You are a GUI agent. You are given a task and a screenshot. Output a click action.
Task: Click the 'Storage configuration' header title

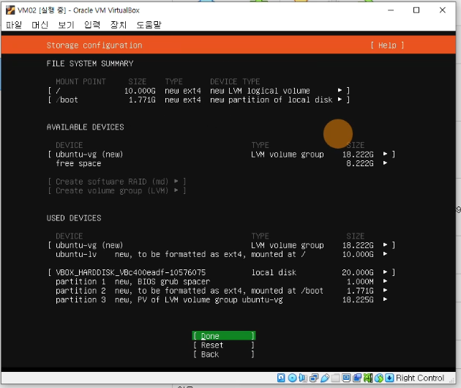(x=94, y=45)
